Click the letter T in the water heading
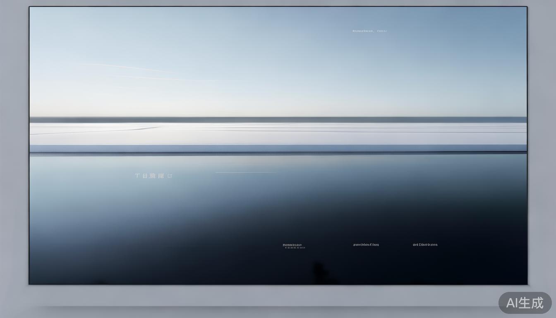556x318 pixels. coord(137,176)
